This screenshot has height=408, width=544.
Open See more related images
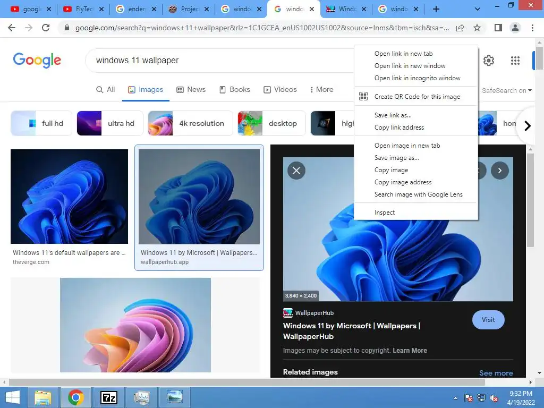pos(496,373)
